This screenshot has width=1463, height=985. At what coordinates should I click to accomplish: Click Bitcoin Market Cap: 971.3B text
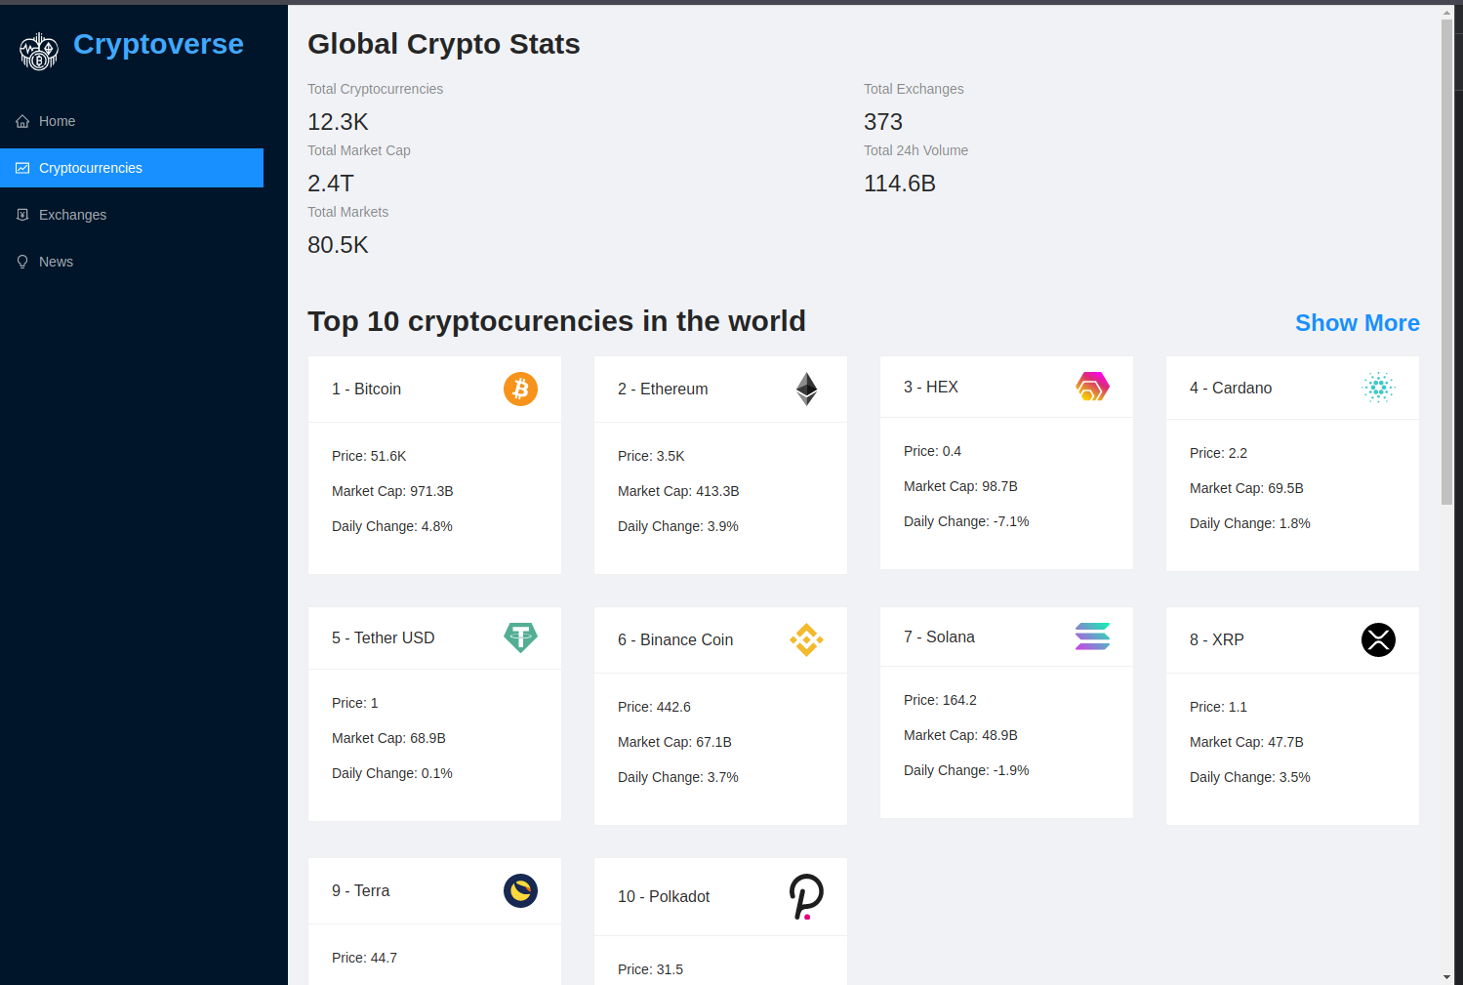[392, 491]
